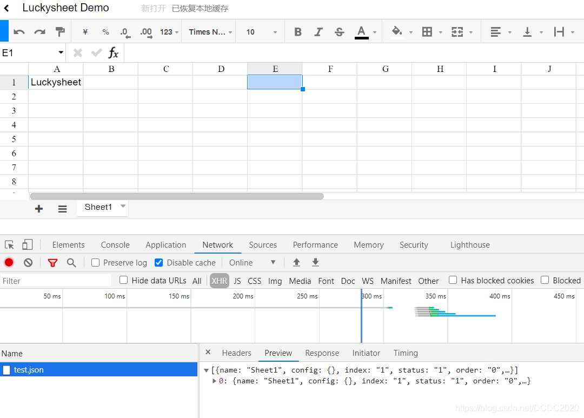Viewport: 584px width, 418px height.
Task: Switch to the Elements tab
Action: pyautogui.click(x=69, y=245)
